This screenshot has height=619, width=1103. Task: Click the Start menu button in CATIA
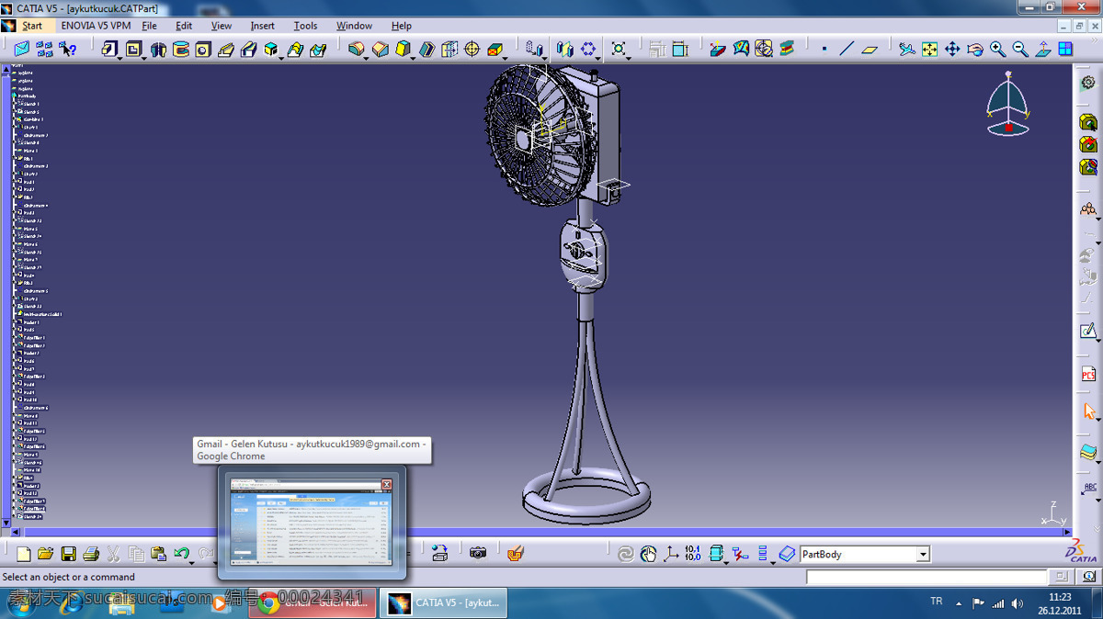coord(32,26)
